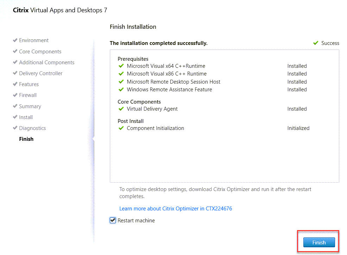Image resolution: width=347 pixels, height=255 pixels.
Task: Go to the Delivery Controller step
Action: point(41,73)
